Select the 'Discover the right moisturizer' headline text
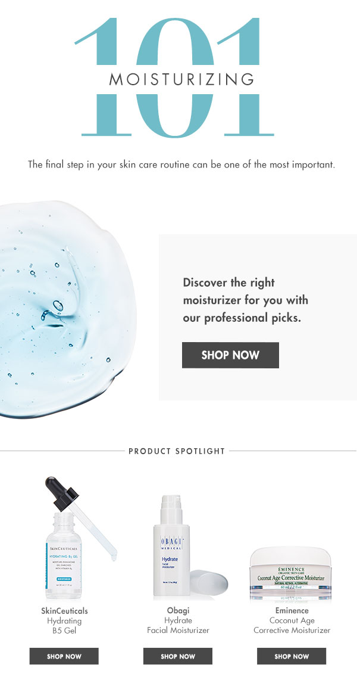This screenshot has width=357, height=686. tap(245, 300)
